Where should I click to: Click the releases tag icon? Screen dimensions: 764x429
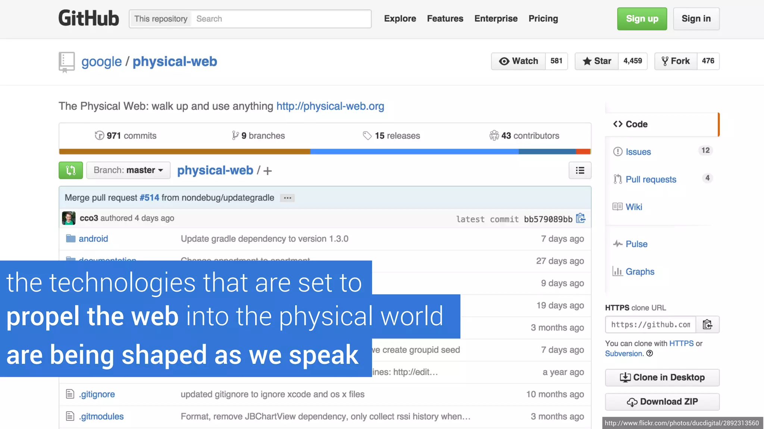[x=367, y=136]
